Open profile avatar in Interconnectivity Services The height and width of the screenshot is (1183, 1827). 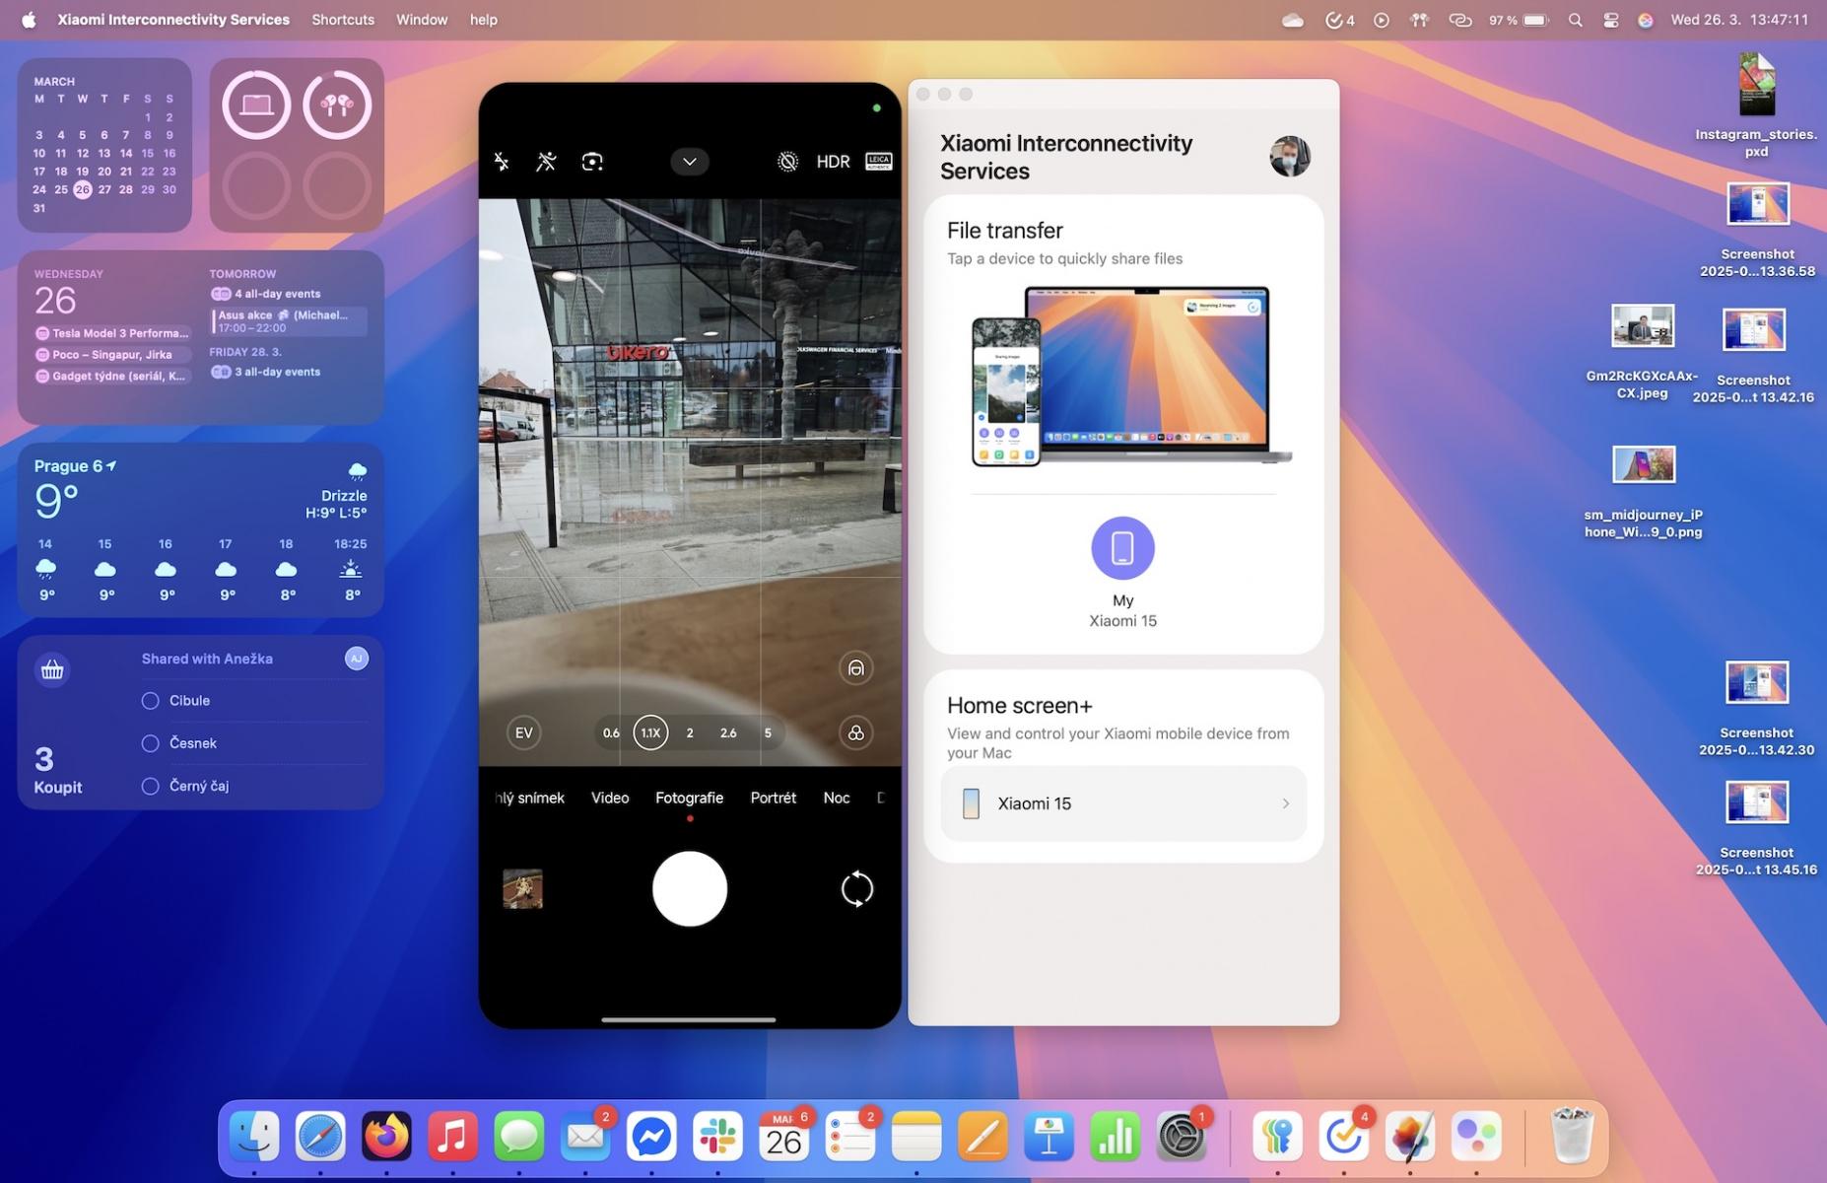click(1290, 157)
